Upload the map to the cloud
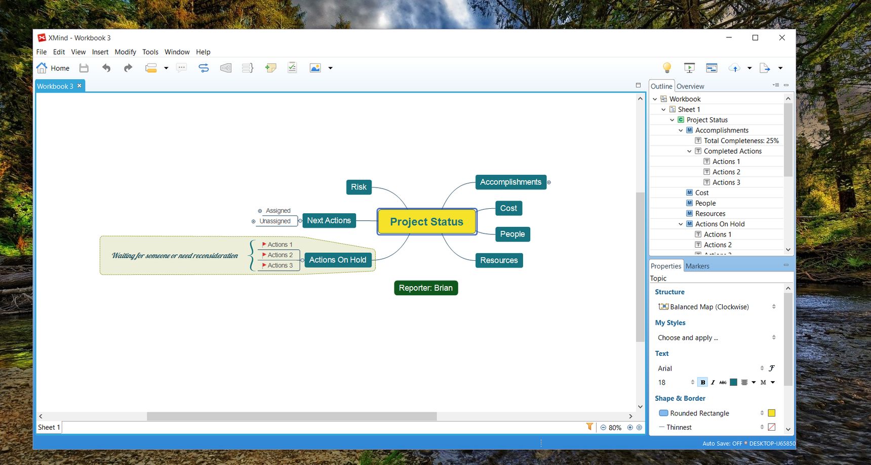Screen dimensions: 871x465 point(734,68)
